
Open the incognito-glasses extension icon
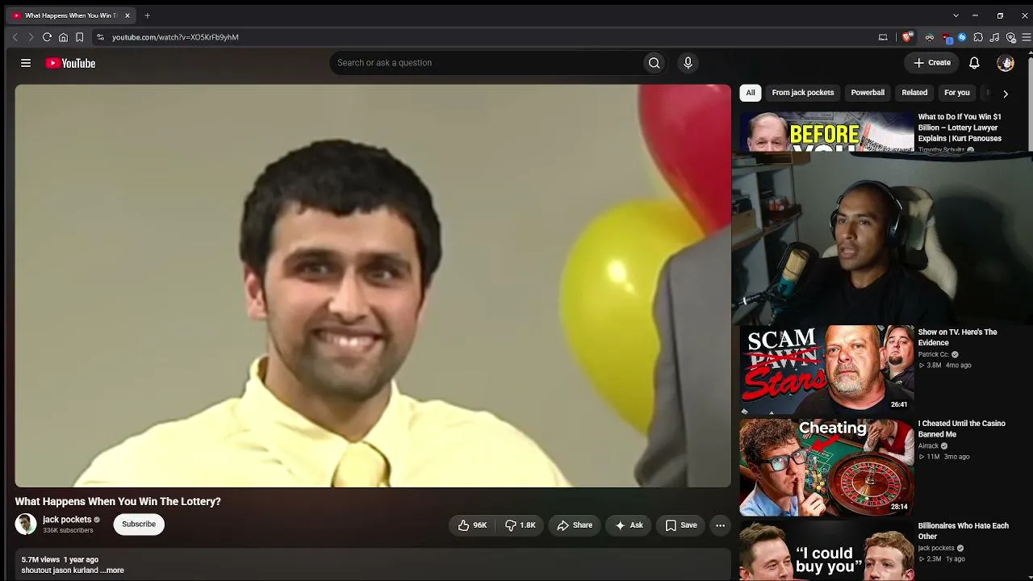coord(930,37)
